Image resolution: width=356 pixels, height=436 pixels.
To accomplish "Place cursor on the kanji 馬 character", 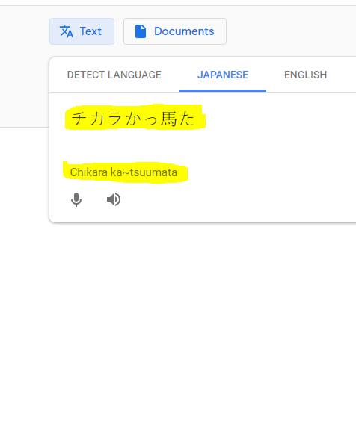I will [x=168, y=119].
